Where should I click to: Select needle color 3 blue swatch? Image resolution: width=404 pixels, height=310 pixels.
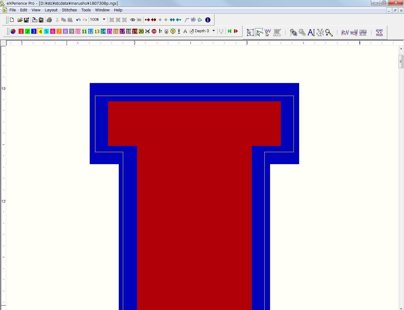34,31
